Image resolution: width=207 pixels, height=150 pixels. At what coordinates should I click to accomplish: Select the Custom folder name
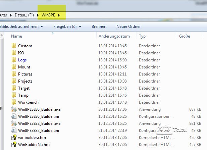(25, 46)
